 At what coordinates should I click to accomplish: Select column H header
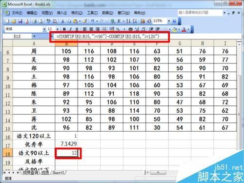203,43
